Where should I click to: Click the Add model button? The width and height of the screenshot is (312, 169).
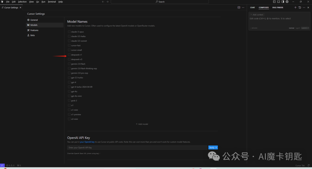(142, 124)
